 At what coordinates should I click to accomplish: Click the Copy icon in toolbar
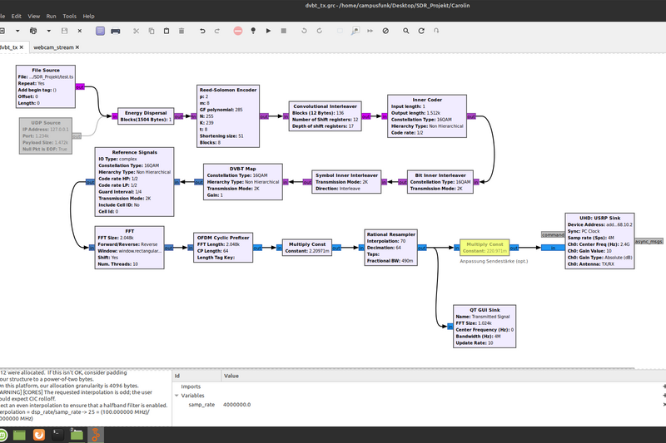152,31
